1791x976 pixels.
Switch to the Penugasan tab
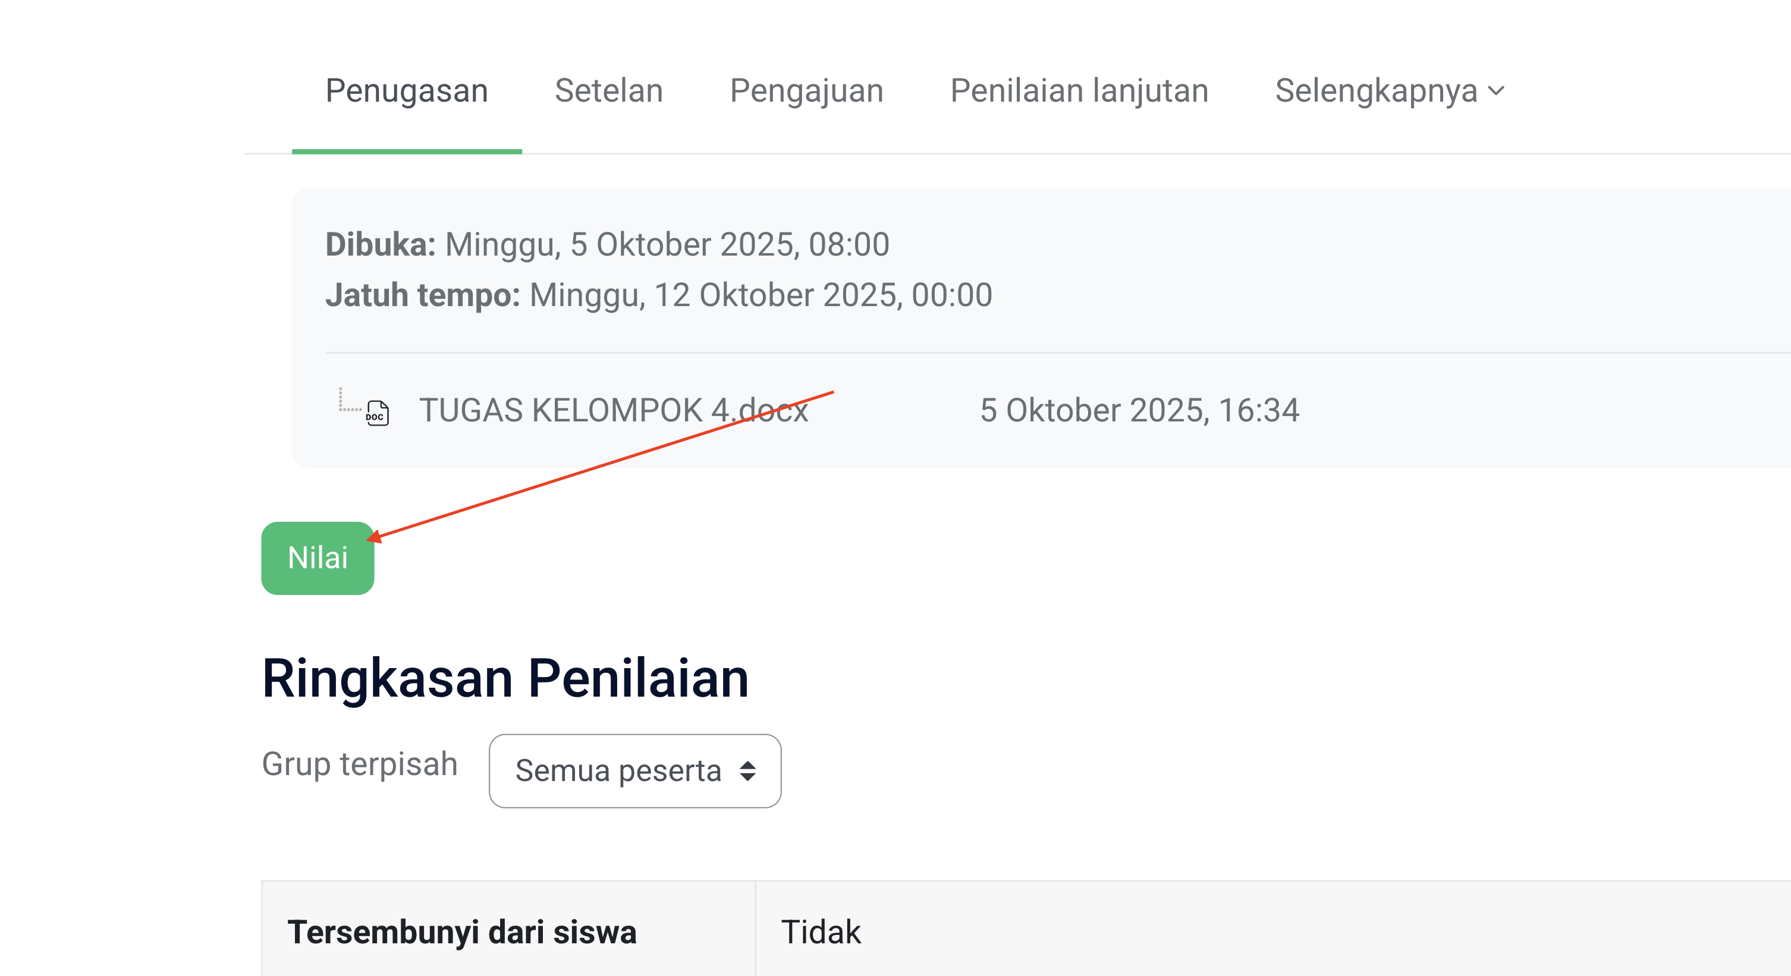tap(407, 91)
